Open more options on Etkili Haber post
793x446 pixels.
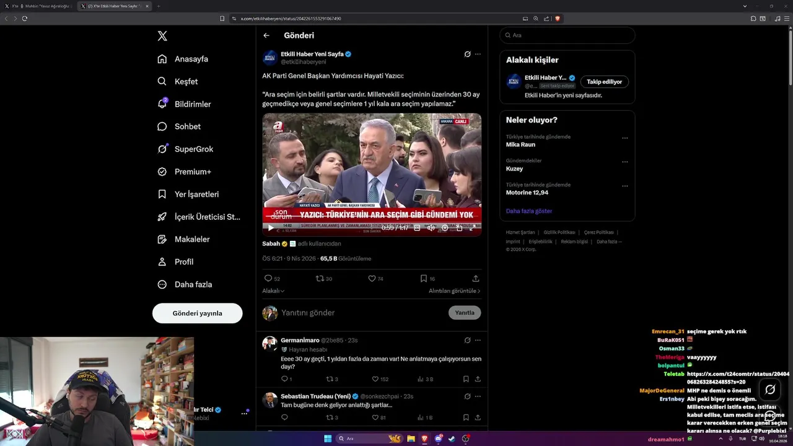478,54
